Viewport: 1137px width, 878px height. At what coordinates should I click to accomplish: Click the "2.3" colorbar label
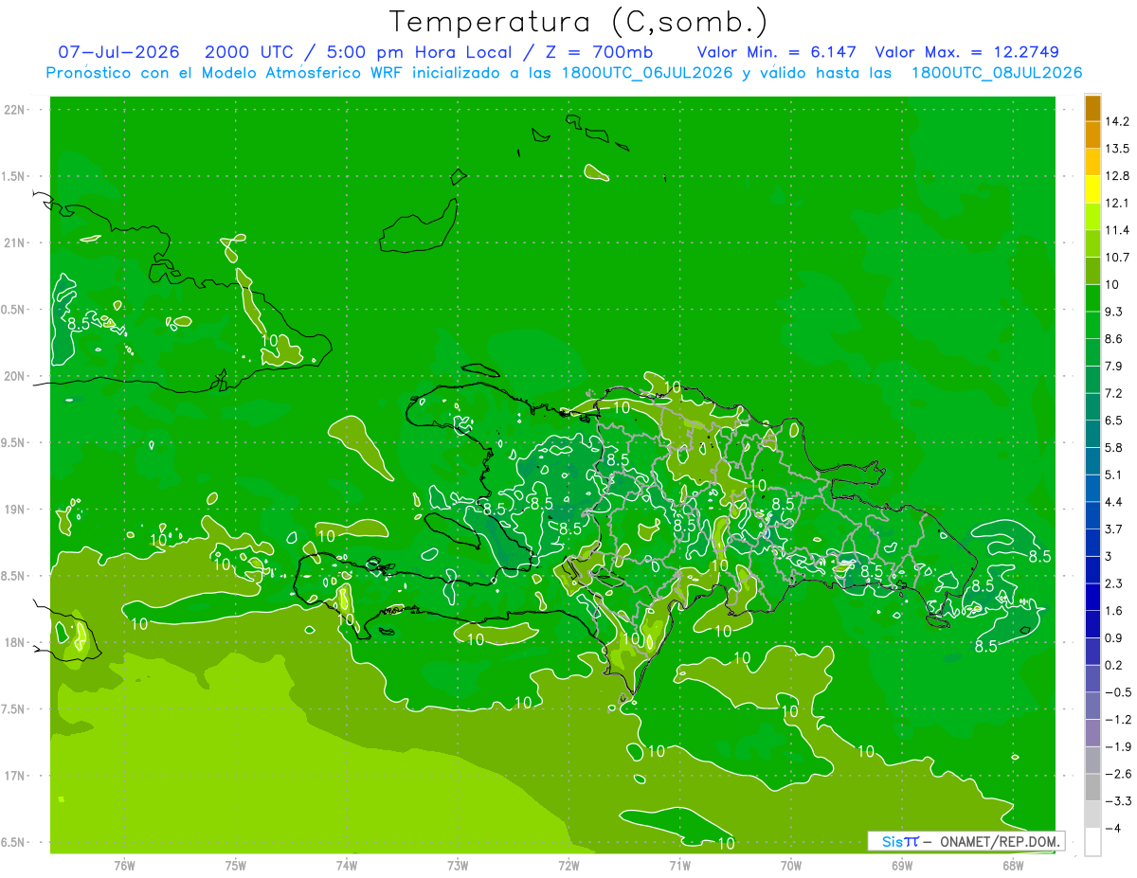pyautogui.click(x=1114, y=583)
